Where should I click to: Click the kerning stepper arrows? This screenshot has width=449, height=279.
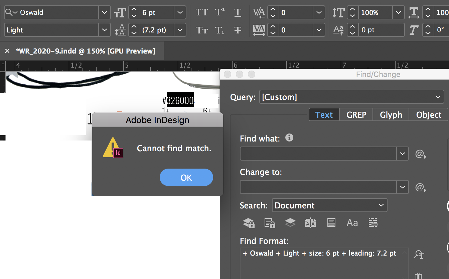pyautogui.click(x=273, y=13)
